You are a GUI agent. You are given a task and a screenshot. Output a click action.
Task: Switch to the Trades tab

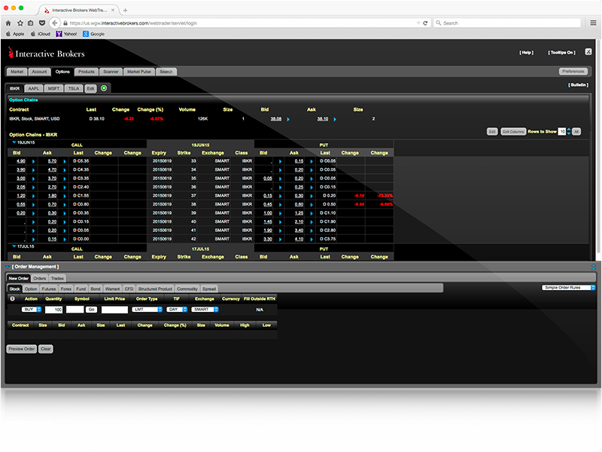pyautogui.click(x=57, y=278)
